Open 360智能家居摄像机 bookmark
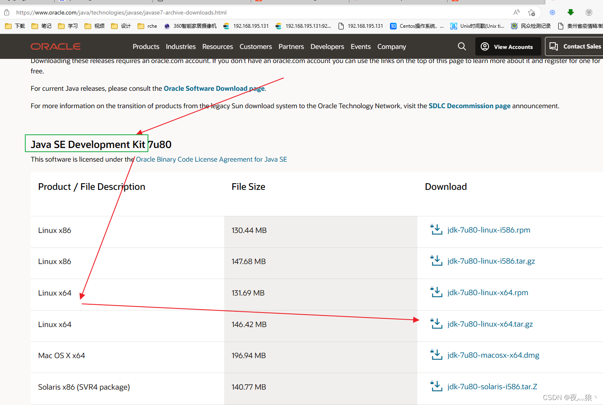The height and width of the screenshot is (405, 603). (x=190, y=26)
